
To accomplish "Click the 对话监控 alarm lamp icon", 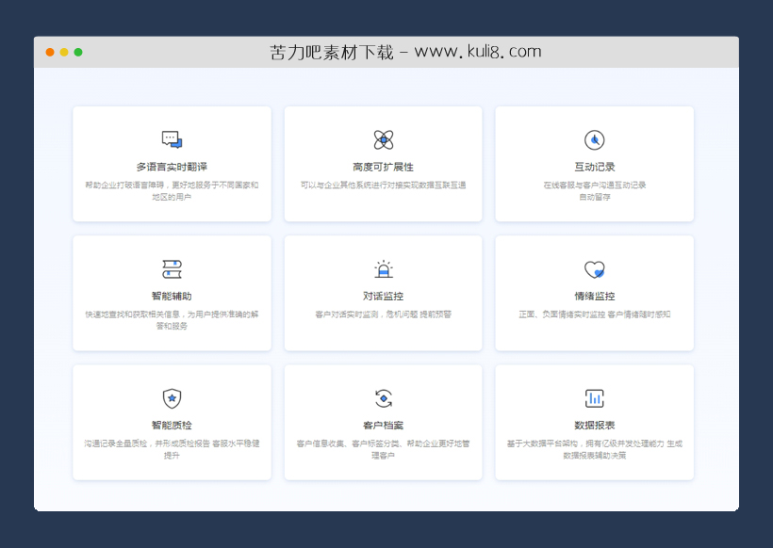I will pyautogui.click(x=383, y=266).
